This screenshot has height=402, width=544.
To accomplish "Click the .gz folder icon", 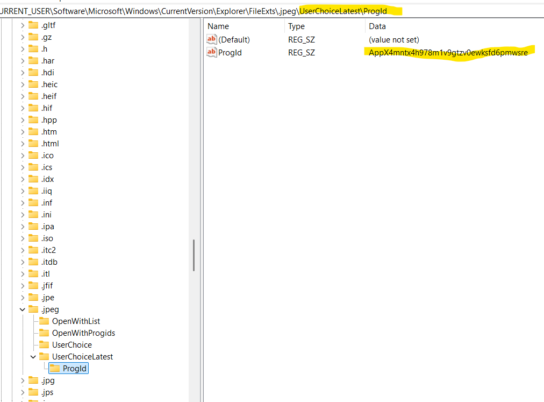I will [x=33, y=37].
